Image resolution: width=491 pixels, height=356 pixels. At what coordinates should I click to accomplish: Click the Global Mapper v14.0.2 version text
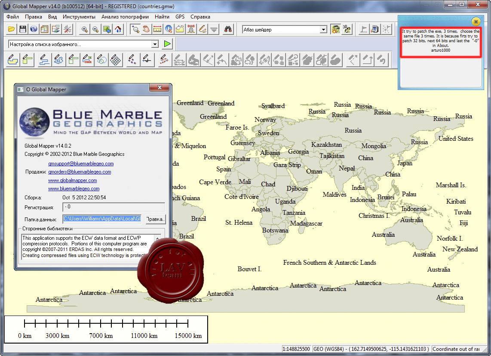click(x=48, y=145)
